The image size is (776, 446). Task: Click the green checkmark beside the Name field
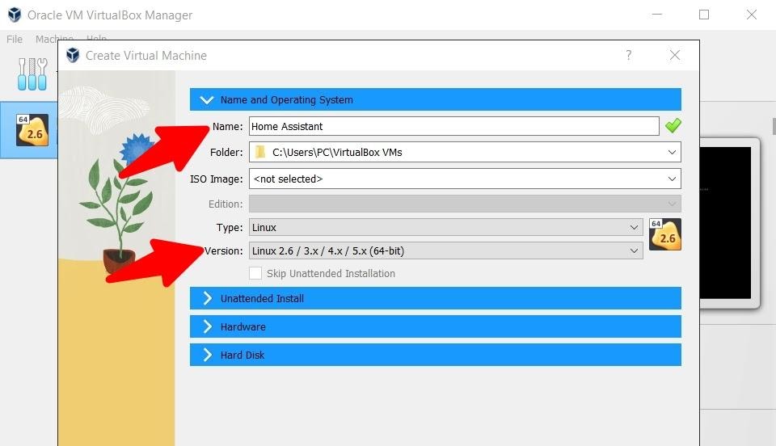[x=673, y=126]
